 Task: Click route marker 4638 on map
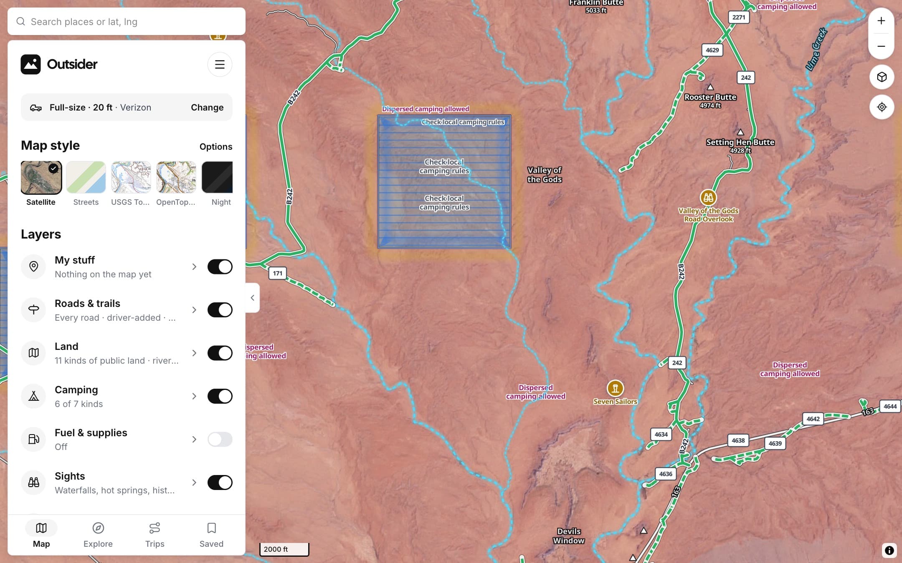[x=738, y=440]
